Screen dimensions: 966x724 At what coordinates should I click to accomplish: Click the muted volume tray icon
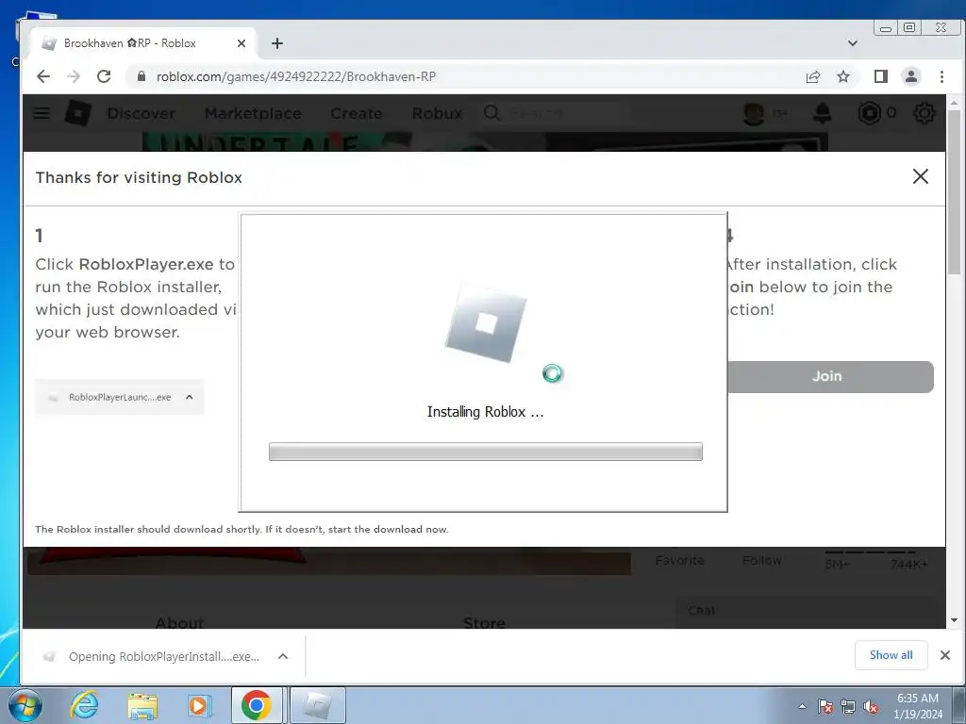(871, 706)
